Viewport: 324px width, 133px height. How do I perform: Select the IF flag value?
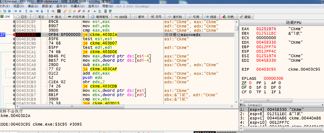pyautogui.click(x=279, y=92)
